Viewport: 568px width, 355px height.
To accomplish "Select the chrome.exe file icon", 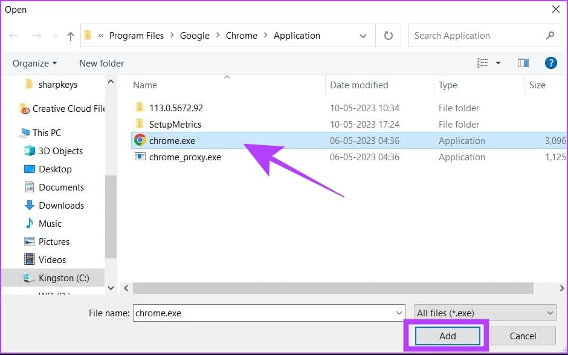I will [x=140, y=140].
